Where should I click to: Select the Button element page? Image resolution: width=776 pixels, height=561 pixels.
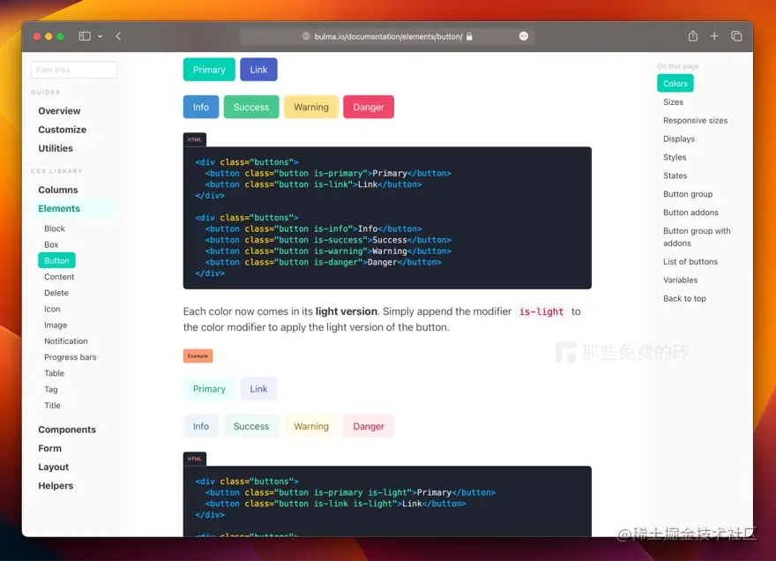(x=57, y=260)
